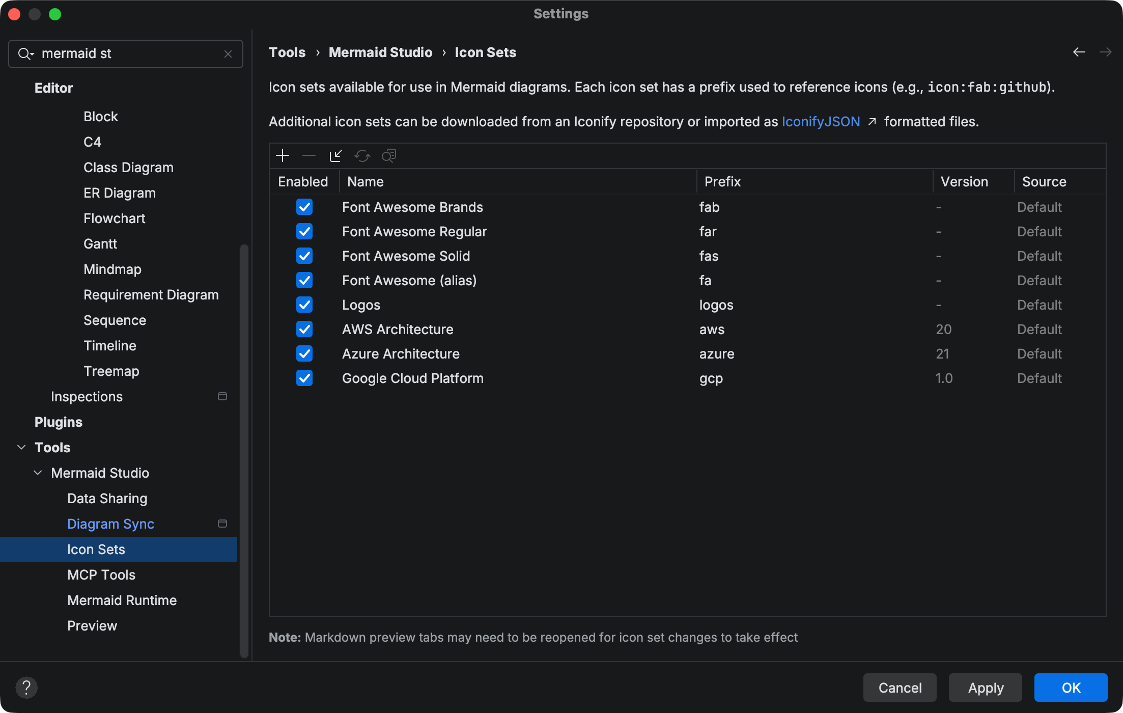Open Flowchart editor settings
The image size is (1123, 713).
point(114,218)
